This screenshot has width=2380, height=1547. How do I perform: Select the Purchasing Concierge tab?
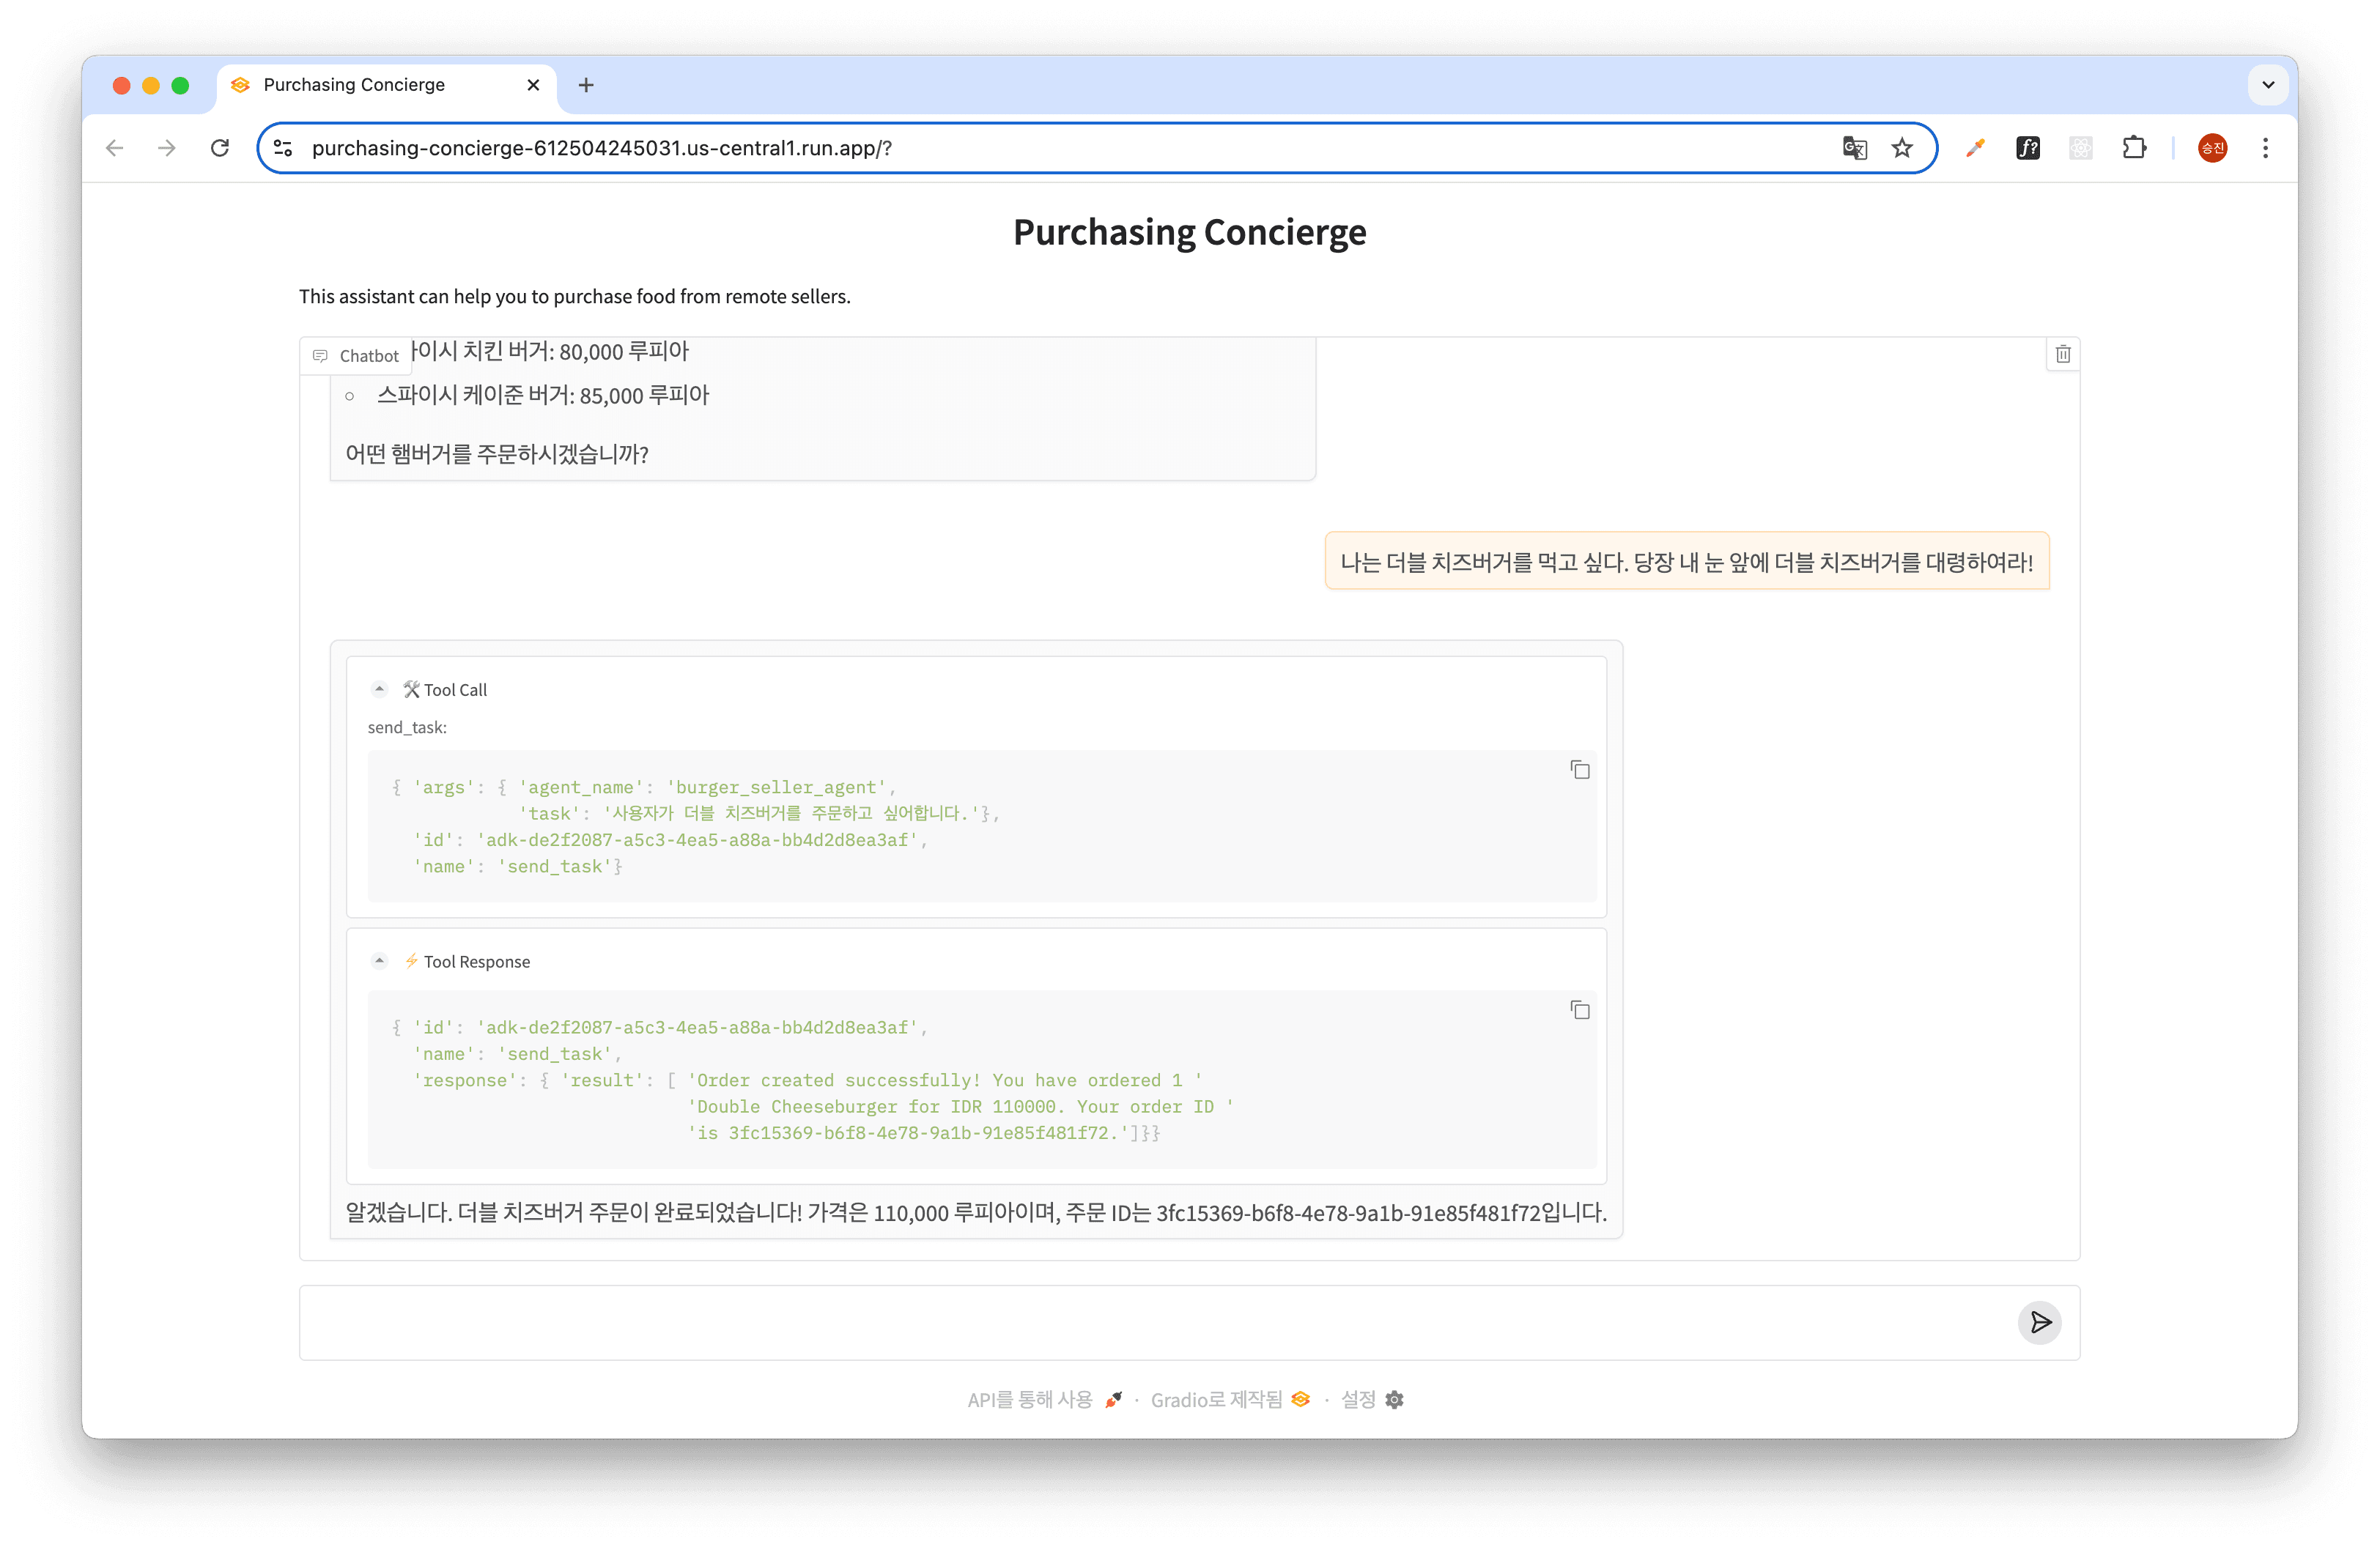coord(385,85)
